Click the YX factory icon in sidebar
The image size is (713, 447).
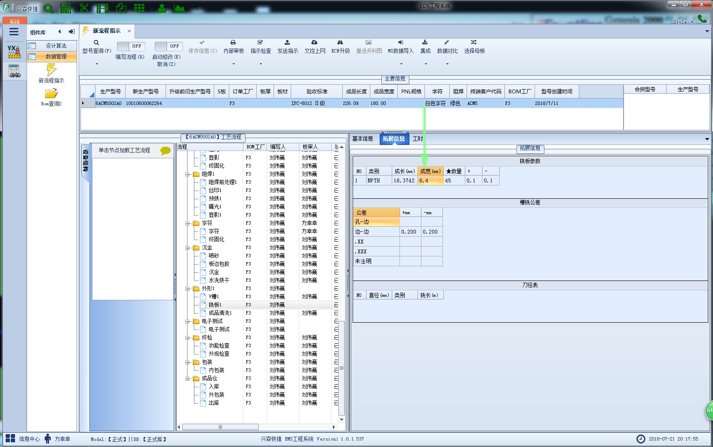14,52
